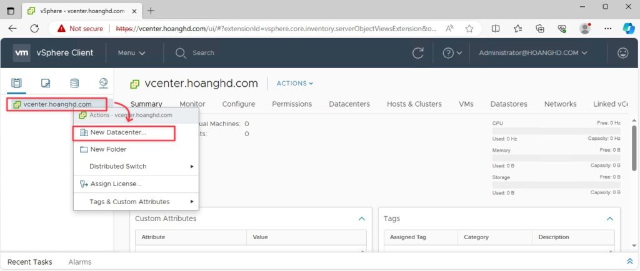Open the Hosts and Clusters inventory icon

pos(16,83)
